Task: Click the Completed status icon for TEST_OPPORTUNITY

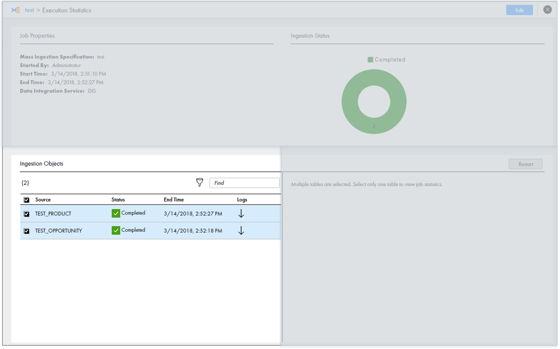Action: [116, 230]
